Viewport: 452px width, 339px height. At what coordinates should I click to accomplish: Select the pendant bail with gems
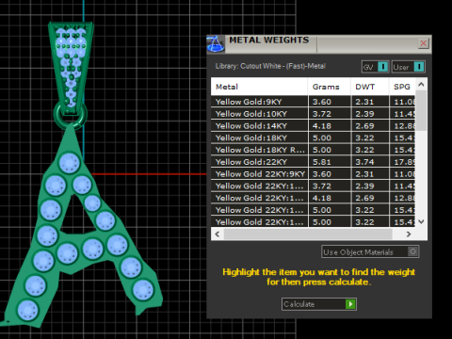pos(71,68)
